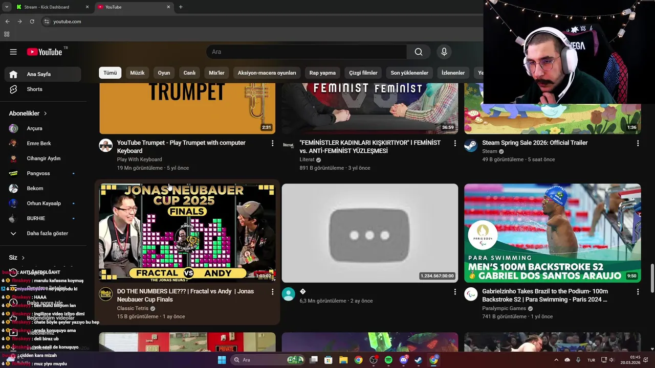Image resolution: width=655 pixels, height=368 pixels.
Task: Open Literat channel avatar
Action: [x=289, y=145]
